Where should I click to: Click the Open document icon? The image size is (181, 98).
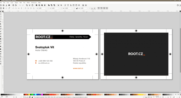pos(4,5)
